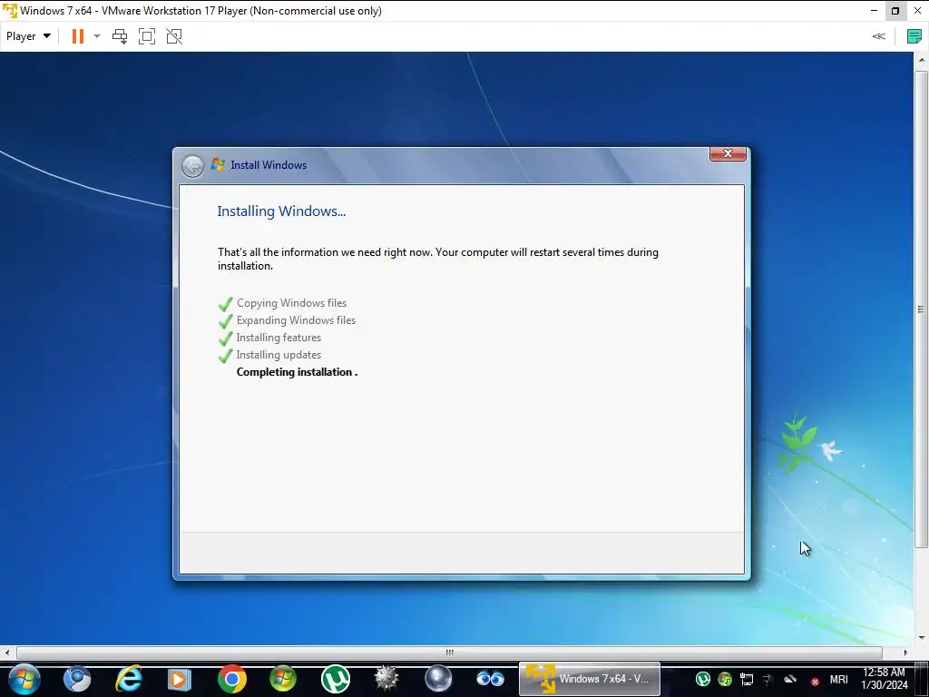Launch Google Chrome from the taskbar
929x697 pixels.
pos(231,679)
